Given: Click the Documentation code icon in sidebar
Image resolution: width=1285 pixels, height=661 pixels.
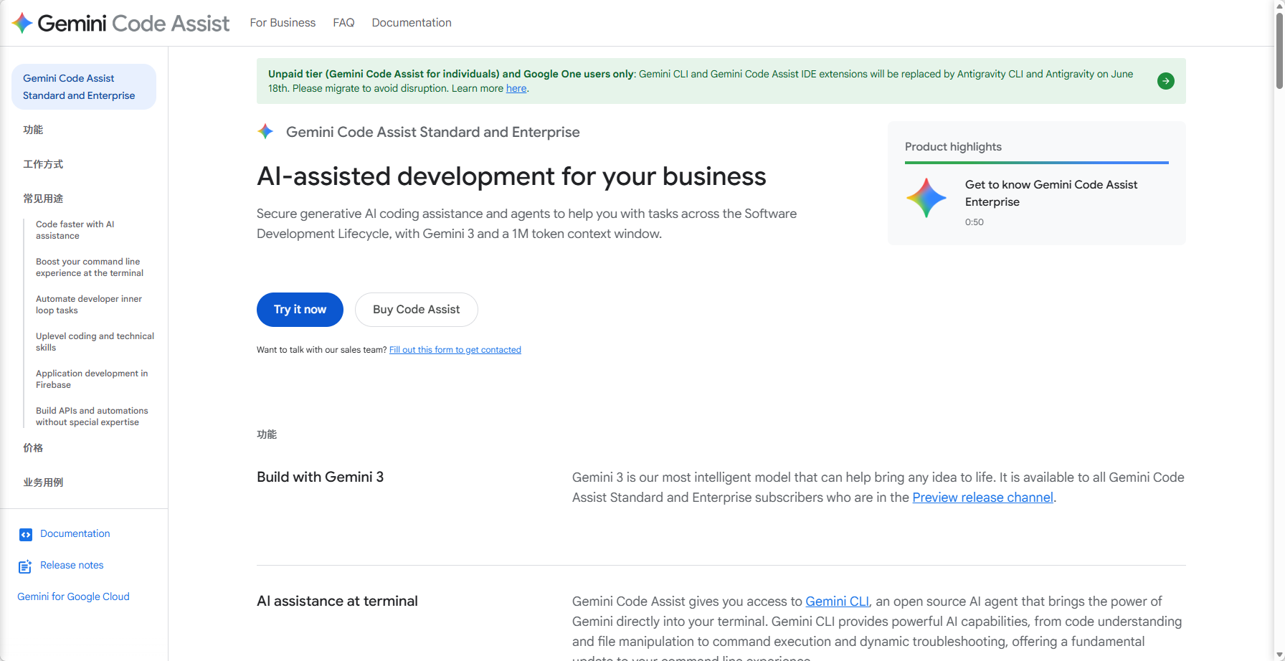Looking at the screenshot, I should point(26,534).
